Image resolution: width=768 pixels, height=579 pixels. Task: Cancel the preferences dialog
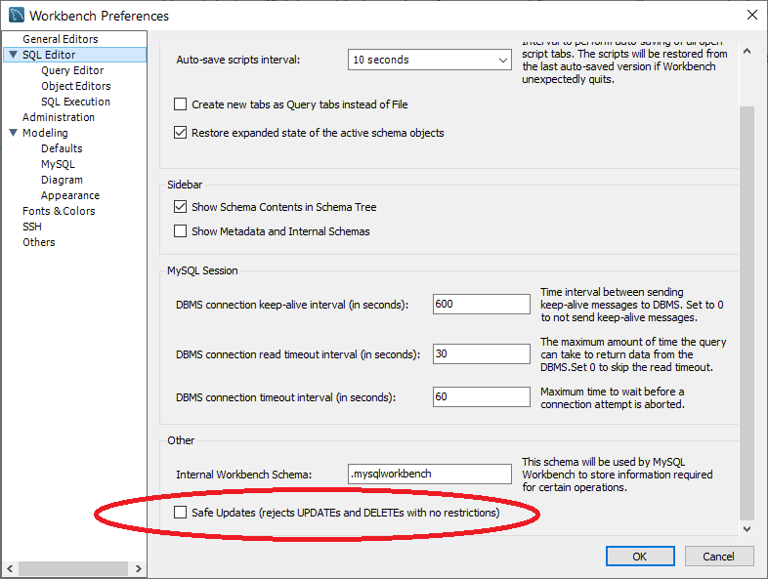pos(718,557)
